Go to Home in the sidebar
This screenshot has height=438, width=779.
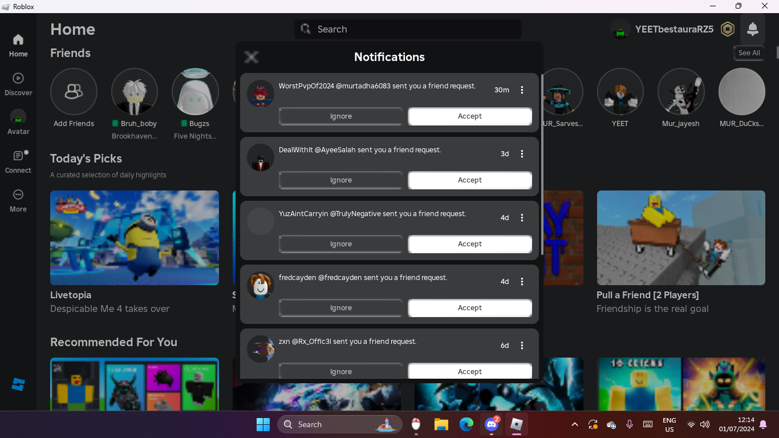[x=18, y=46]
